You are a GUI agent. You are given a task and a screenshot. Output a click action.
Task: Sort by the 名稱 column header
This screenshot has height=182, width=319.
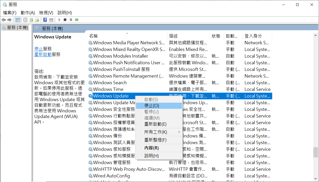point(127,36)
